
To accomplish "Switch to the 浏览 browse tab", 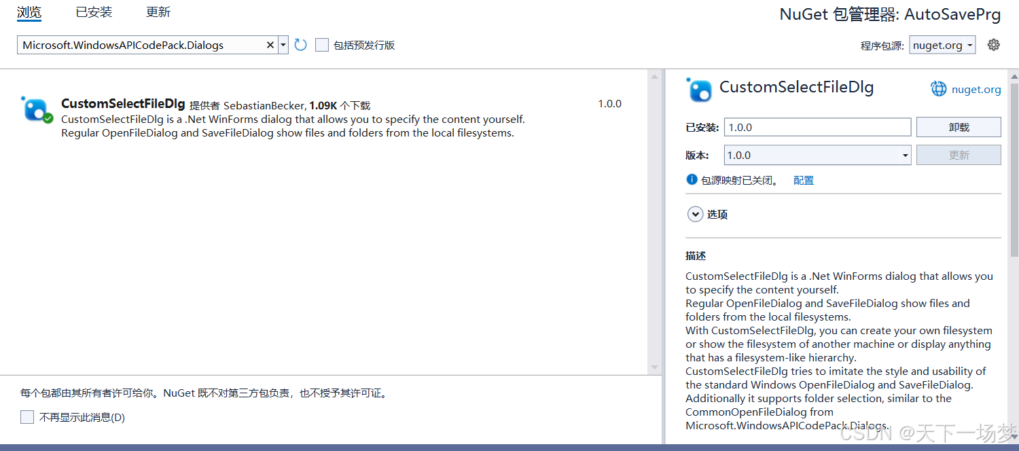I will tap(29, 12).
